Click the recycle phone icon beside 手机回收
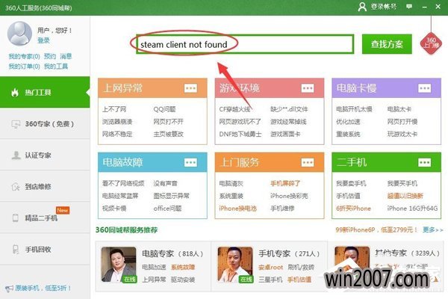 (x=16, y=249)
